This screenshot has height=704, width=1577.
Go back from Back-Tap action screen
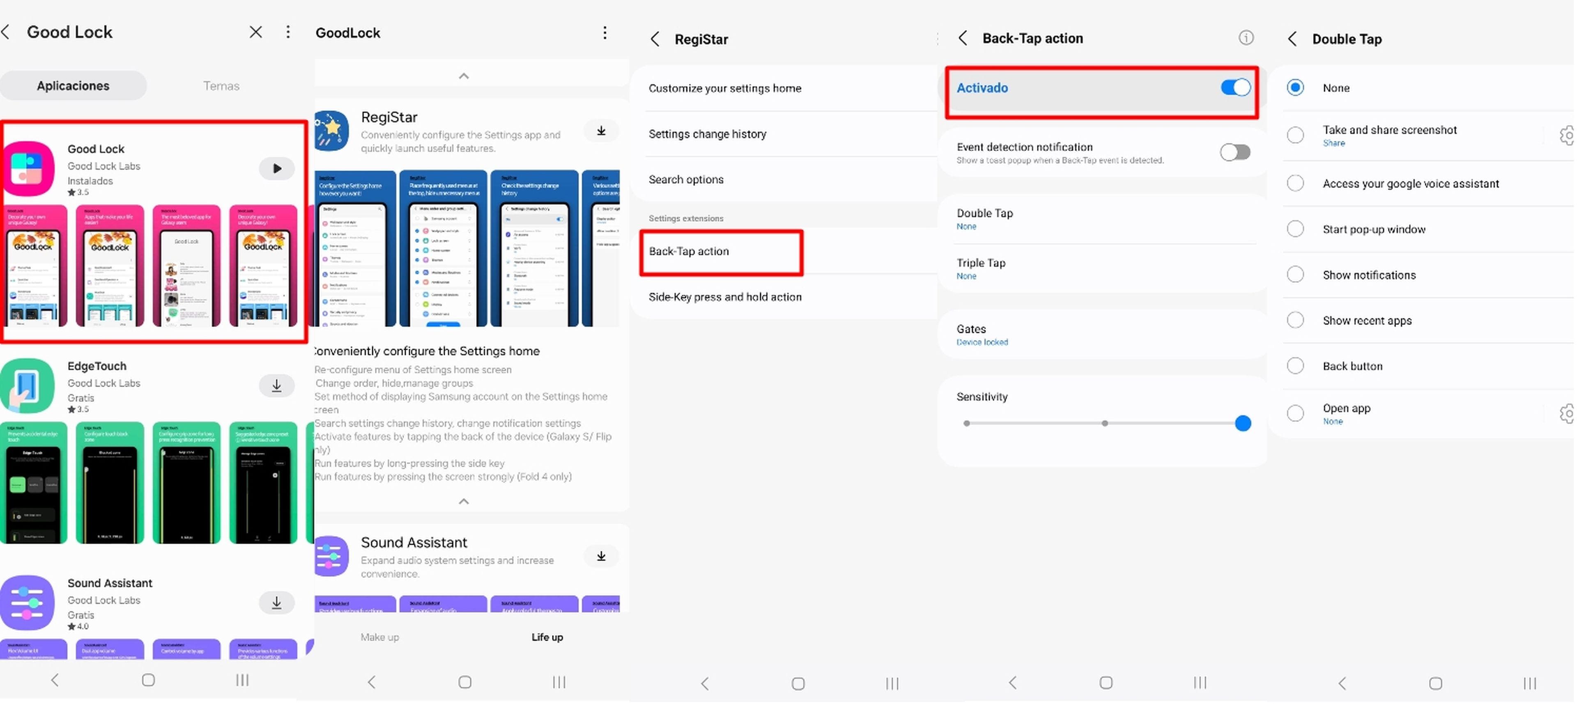[x=963, y=38]
